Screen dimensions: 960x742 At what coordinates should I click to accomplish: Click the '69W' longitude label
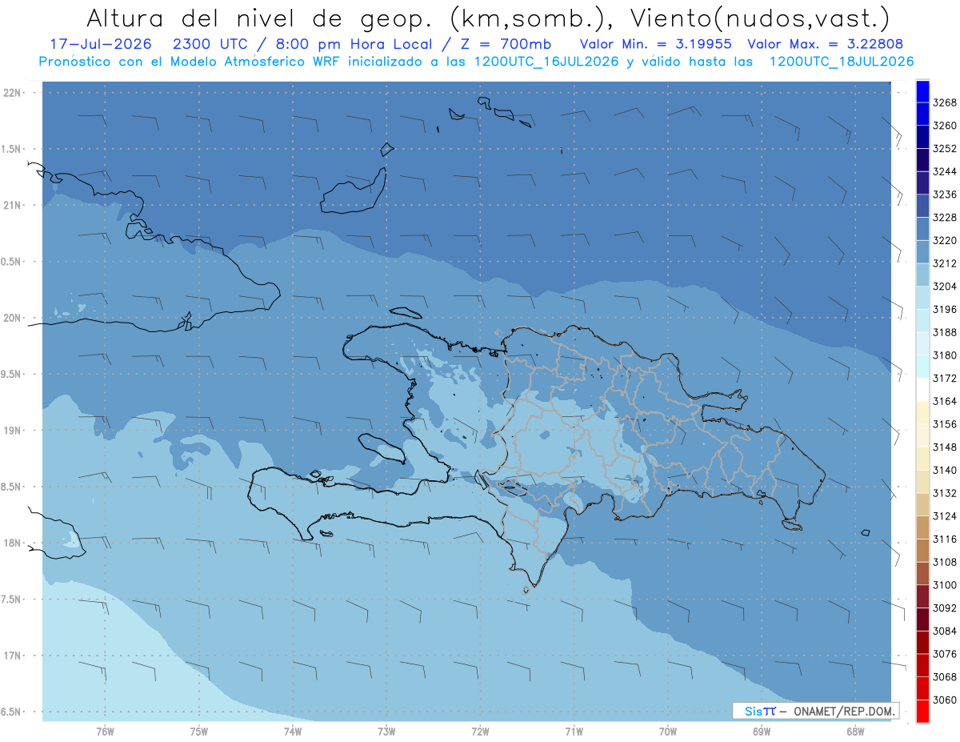point(762,732)
